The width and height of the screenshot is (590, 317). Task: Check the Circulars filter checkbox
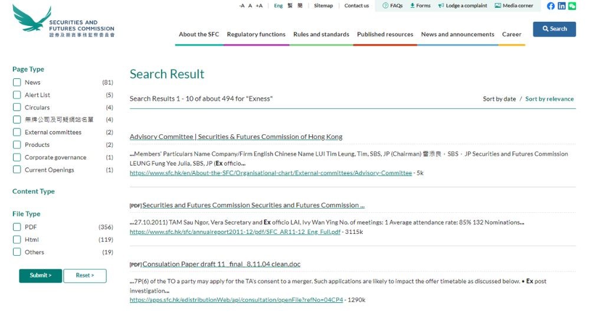[17, 107]
